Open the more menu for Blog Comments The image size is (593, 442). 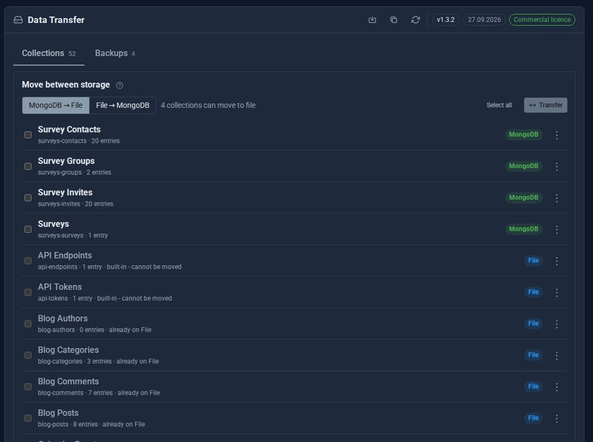click(557, 387)
